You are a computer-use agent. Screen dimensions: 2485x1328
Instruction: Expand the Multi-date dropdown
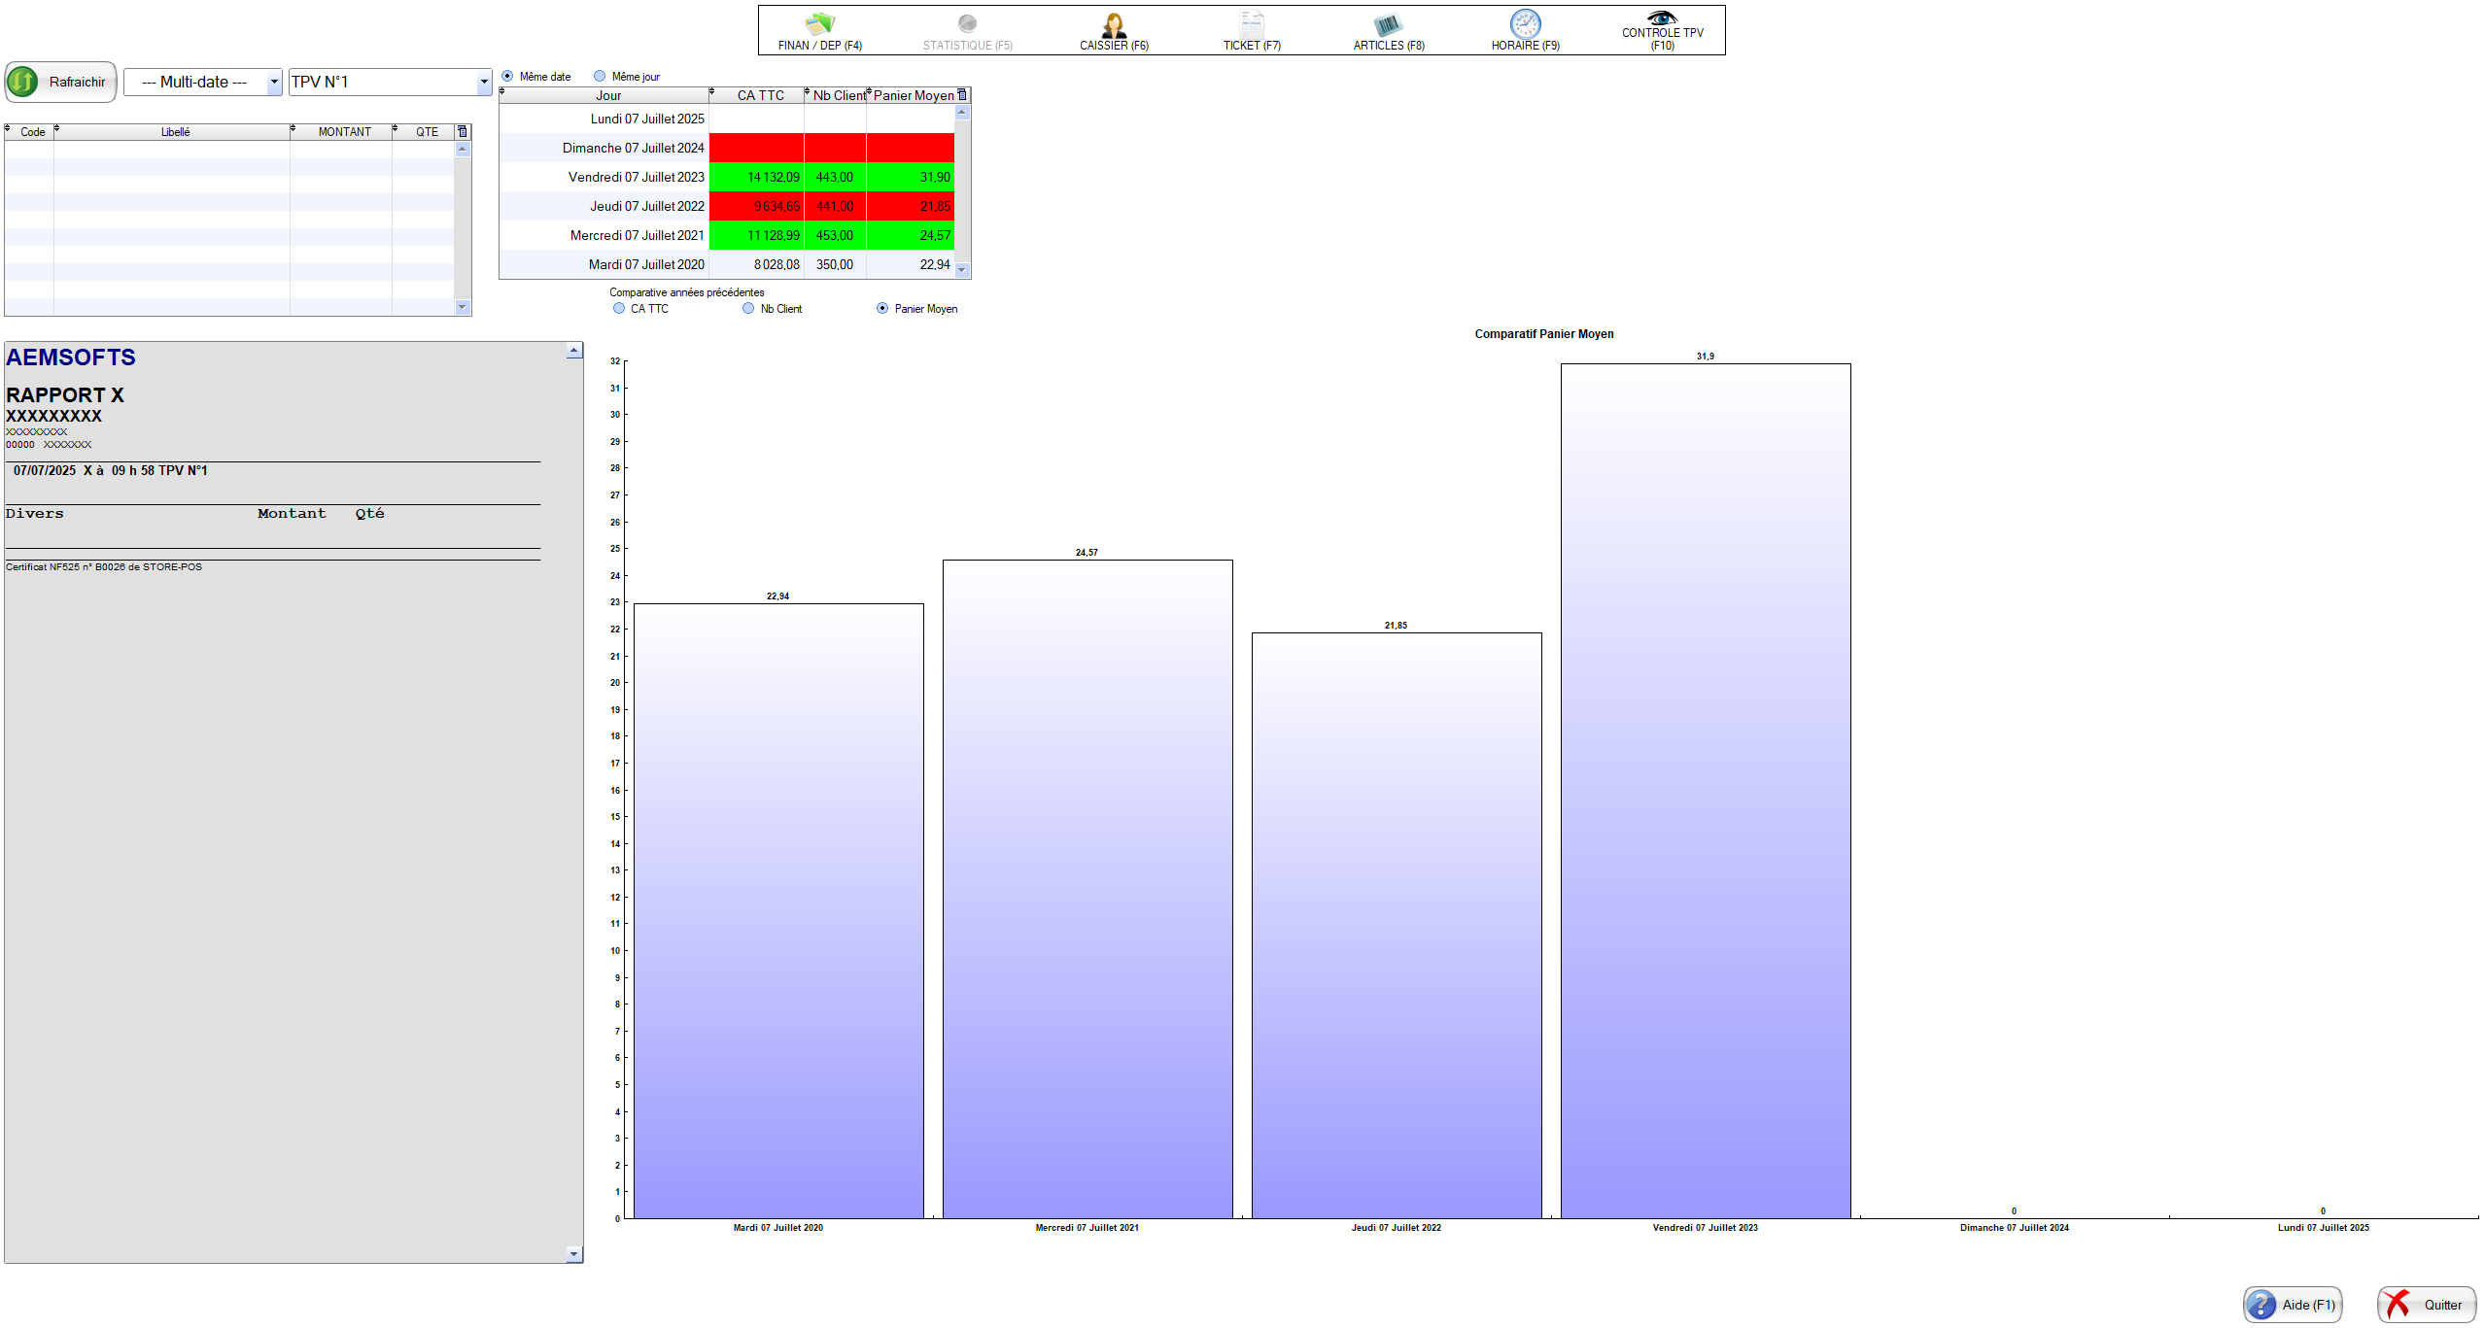[274, 82]
